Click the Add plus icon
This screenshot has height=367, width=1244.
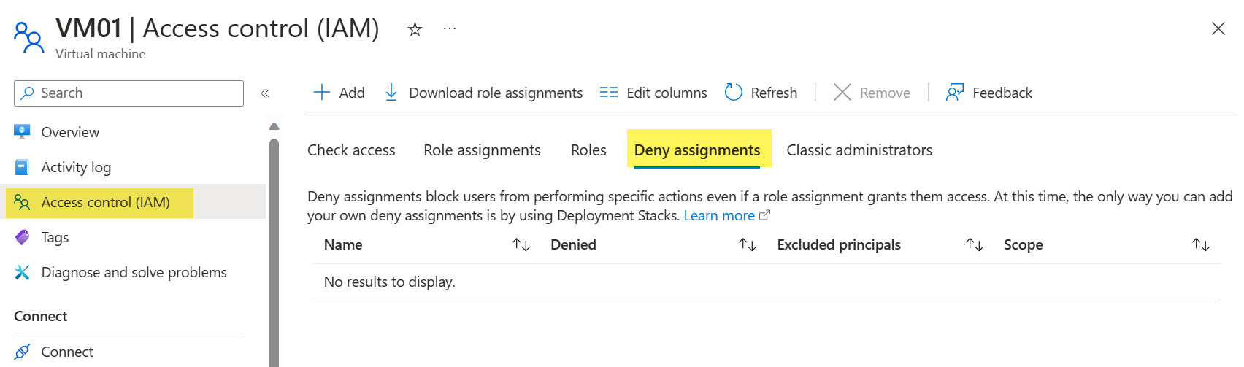click(322, 93)
